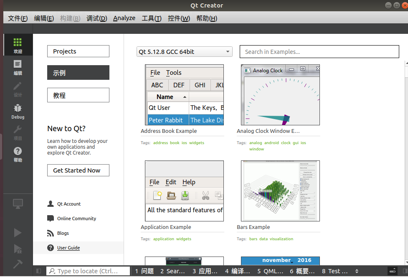Open the 帮助(H) menu
This screenshot has width=408, height=277.
click(x=207, y=18)
